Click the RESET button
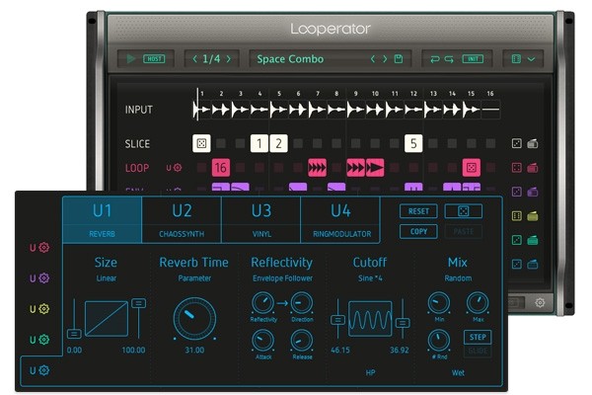The width and height of the screenshot is (592, 395). coord(418,211)
